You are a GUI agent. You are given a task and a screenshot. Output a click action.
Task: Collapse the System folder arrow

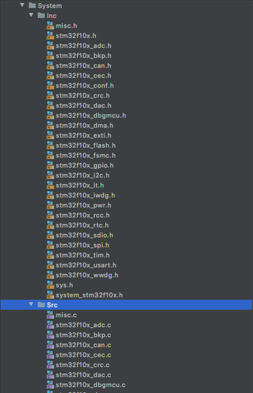[22, 5]
